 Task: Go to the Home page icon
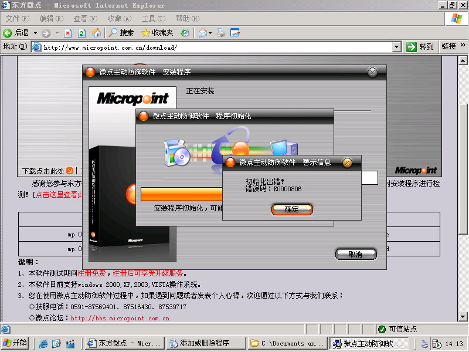pos(96,33)
